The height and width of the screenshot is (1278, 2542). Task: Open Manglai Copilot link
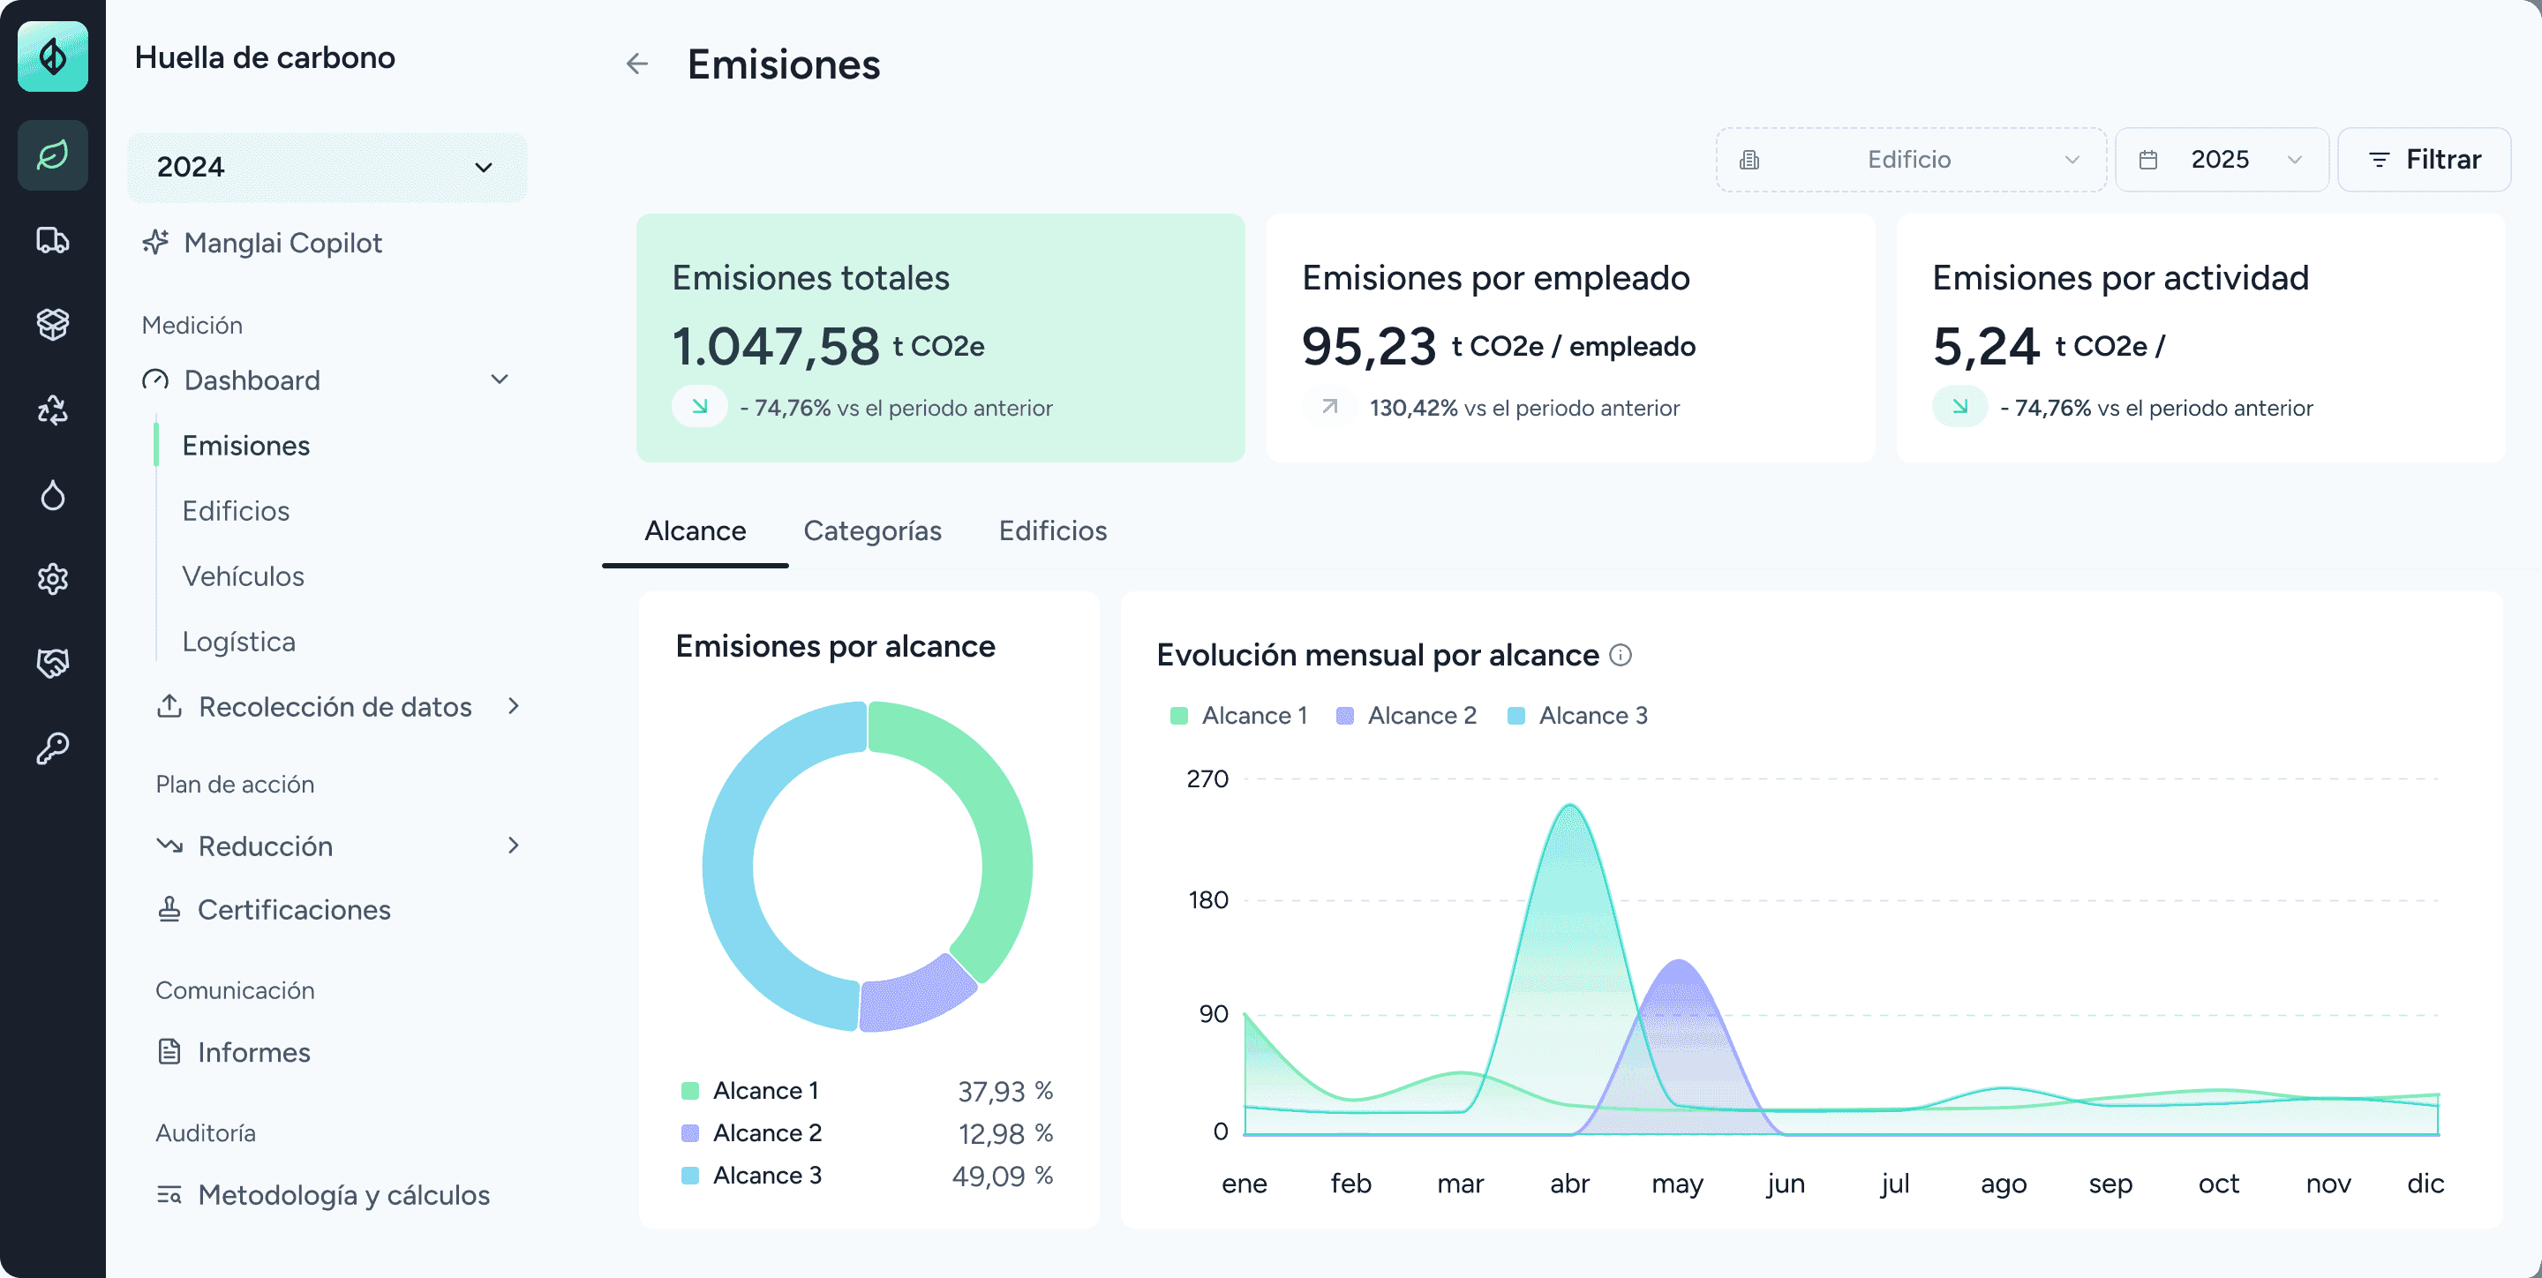point(282,243)
